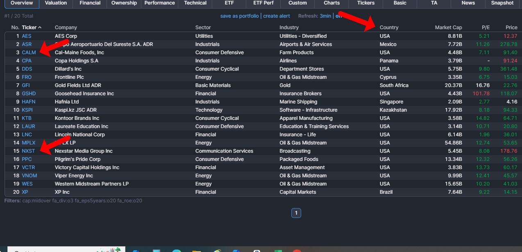522x252 pixels.
Task: Set refresh interval to 3min
Action: [x=325, y=16]
